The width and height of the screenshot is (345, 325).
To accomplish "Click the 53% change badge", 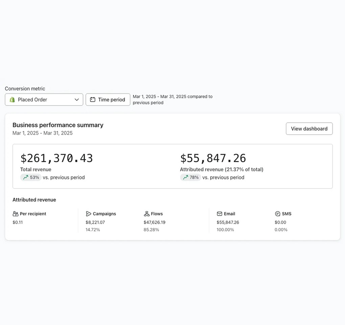I will point(31,177).
